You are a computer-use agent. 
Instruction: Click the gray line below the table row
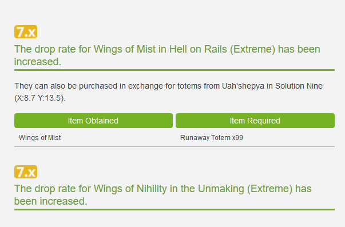[175, 146]
